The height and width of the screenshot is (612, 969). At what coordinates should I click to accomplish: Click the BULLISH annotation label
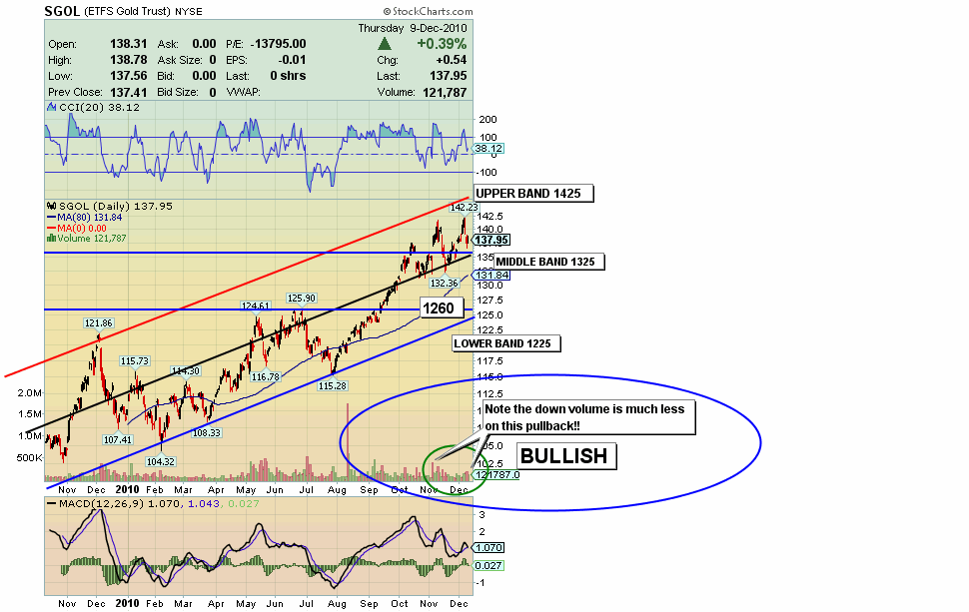pos(564,456)
